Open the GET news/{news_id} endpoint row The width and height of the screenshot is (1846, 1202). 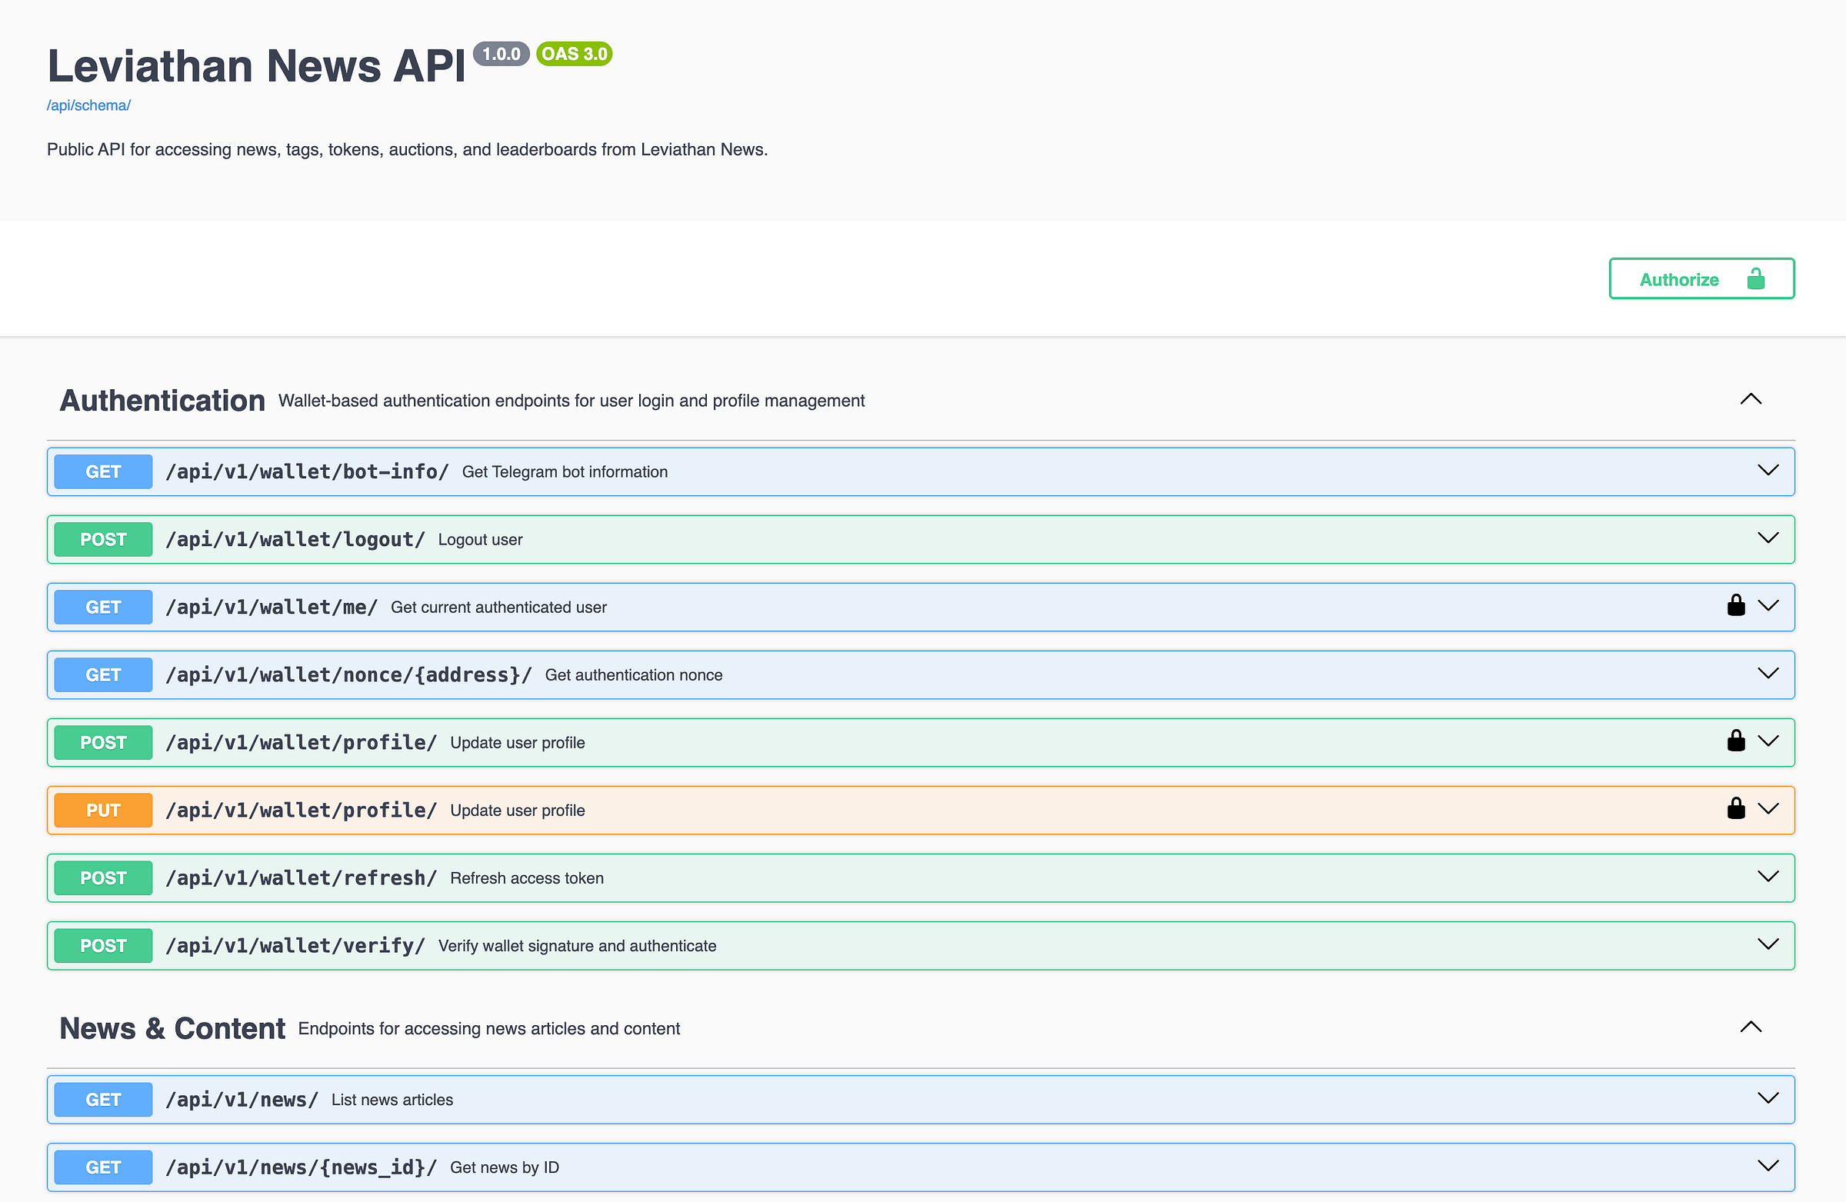301,1167
